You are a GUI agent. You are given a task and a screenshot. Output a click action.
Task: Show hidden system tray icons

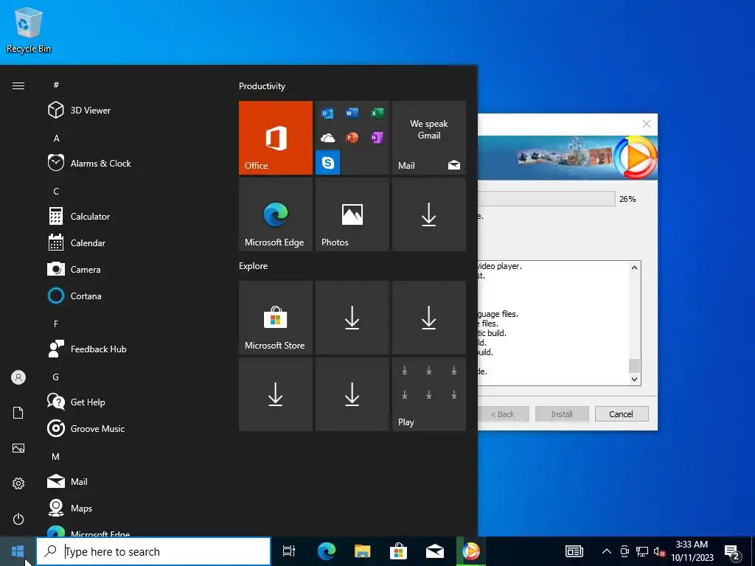pos(607,551)
